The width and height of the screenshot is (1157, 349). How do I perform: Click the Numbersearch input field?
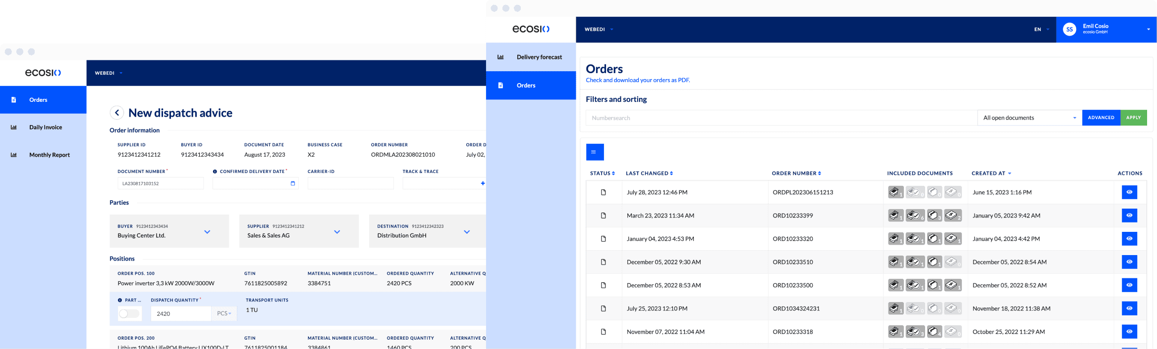tap(780, 118)
